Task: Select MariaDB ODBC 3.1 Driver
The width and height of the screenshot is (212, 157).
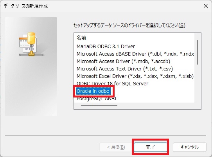Action: 106,47
